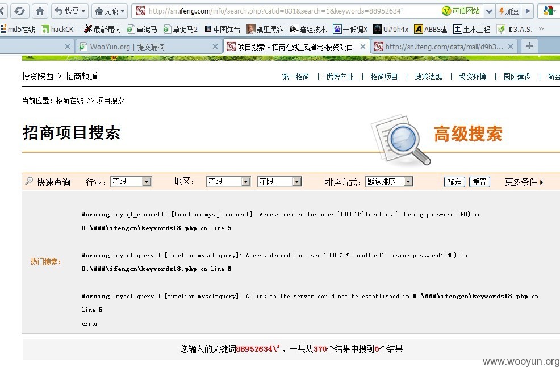Click the 招商在线 current-location link
Viewport: 560px width, 367px height.
point(70,101)
